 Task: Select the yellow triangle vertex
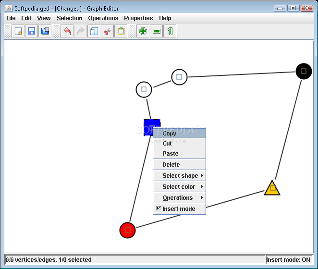point(272,188)
